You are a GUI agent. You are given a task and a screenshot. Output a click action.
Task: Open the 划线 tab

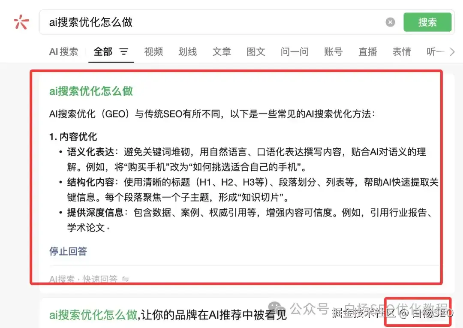[187, 51]
